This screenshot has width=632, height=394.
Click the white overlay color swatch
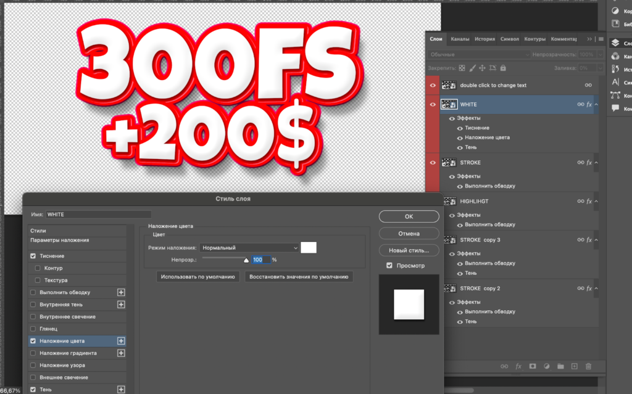(309, 247)
